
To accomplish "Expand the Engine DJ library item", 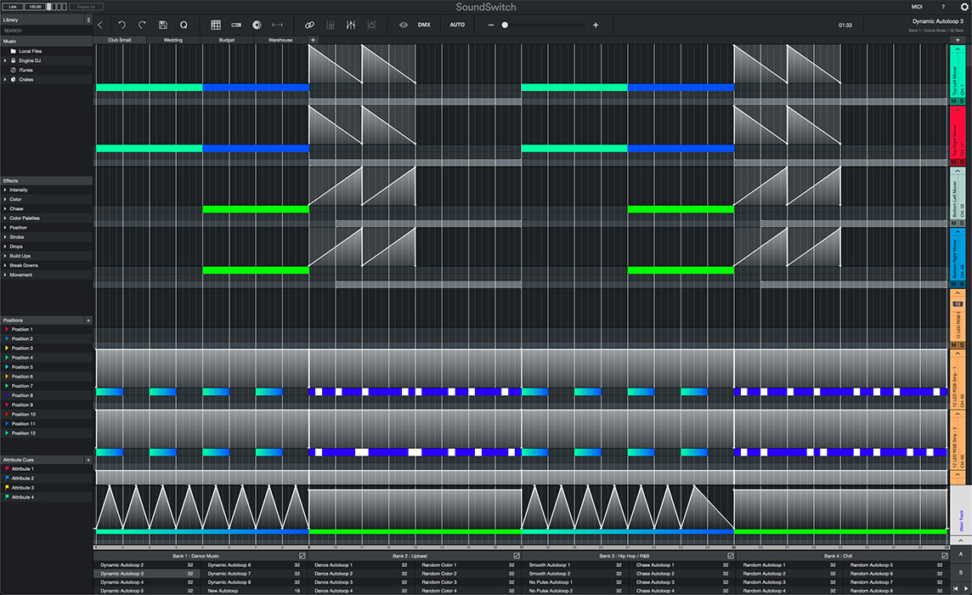I will (5, 61).
